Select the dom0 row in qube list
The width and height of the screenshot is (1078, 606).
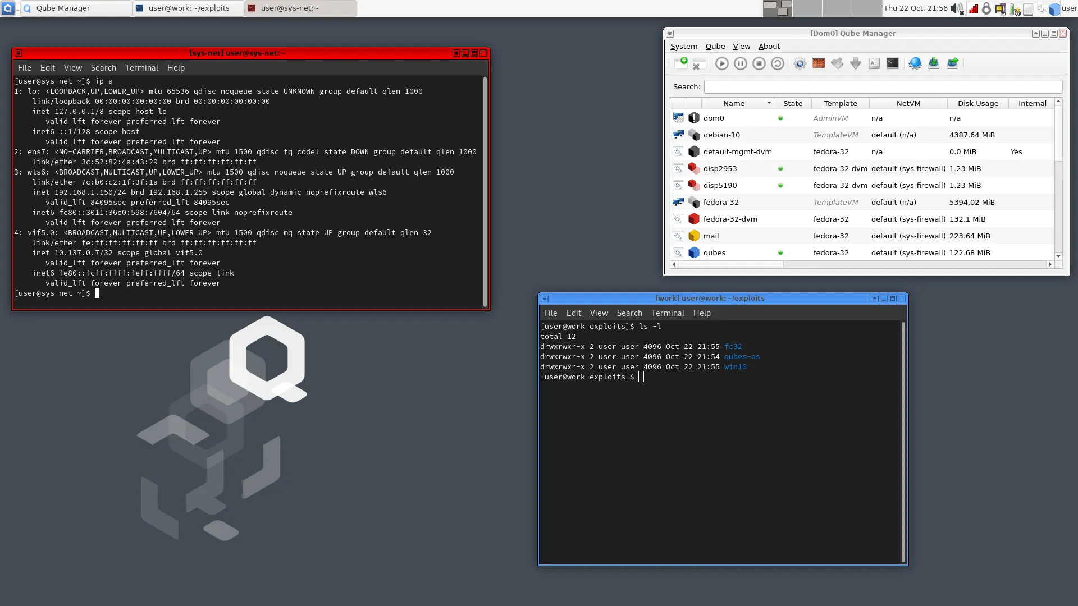(862, 118)
